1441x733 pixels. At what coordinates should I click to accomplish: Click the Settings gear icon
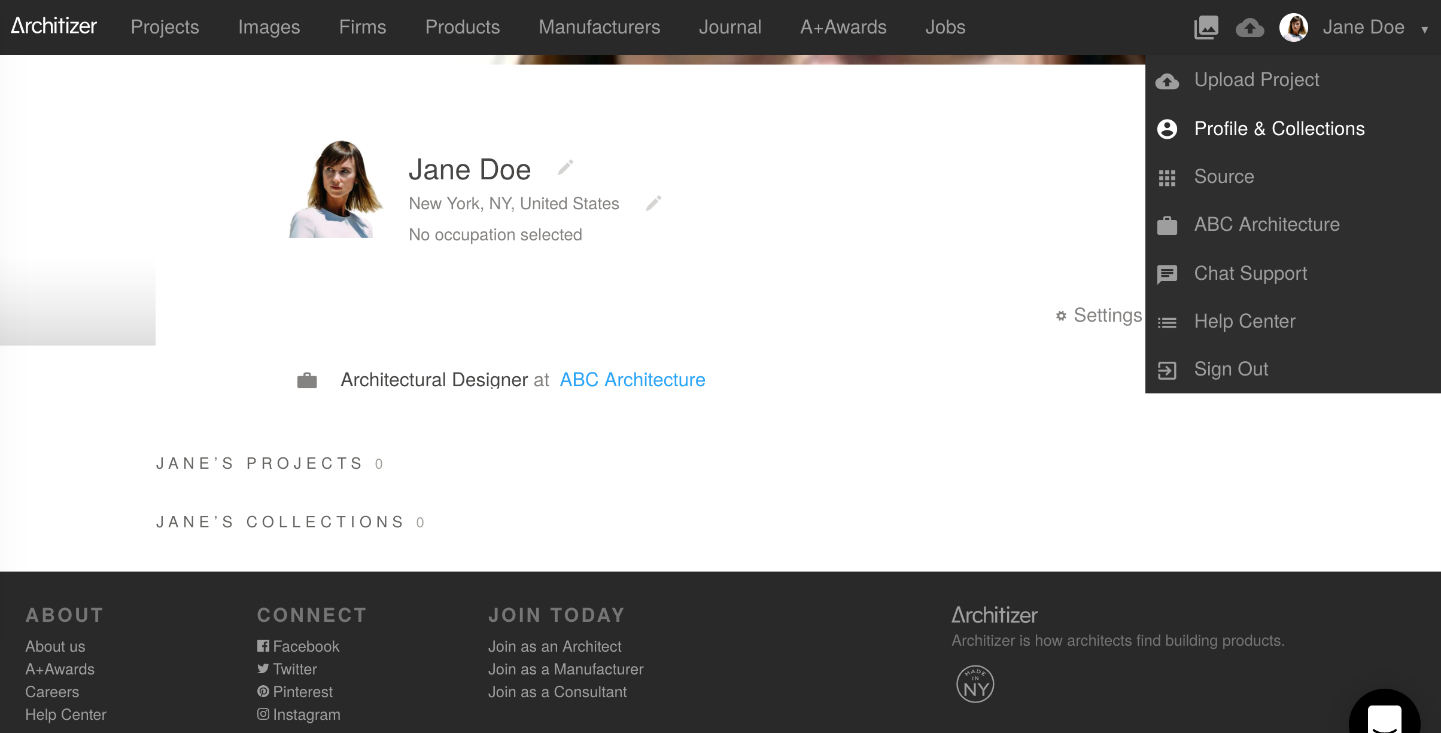[x=1061, y=316]
